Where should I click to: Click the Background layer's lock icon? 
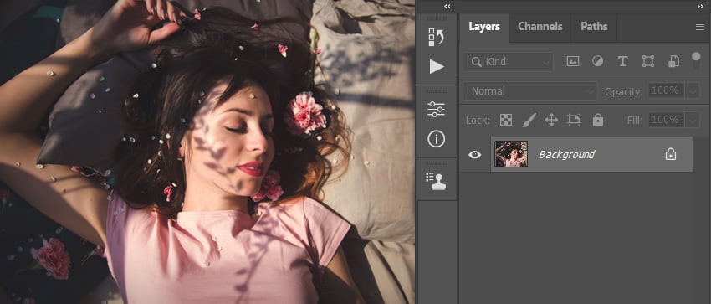coord(671,154)
